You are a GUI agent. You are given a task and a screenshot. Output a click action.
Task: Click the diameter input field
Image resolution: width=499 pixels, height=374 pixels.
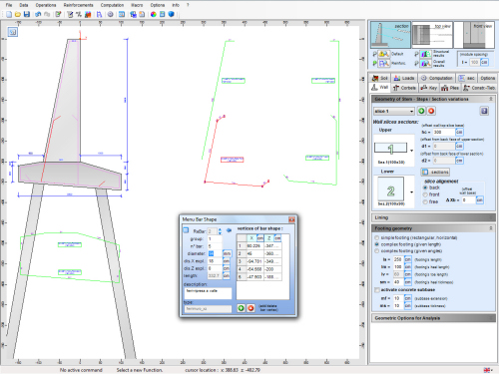(215, 253)
